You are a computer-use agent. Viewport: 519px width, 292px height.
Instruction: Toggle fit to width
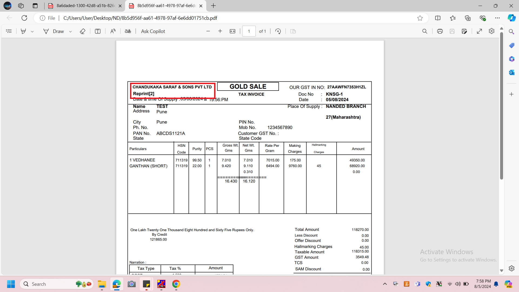pyautogui.click(x=232, y=31)
